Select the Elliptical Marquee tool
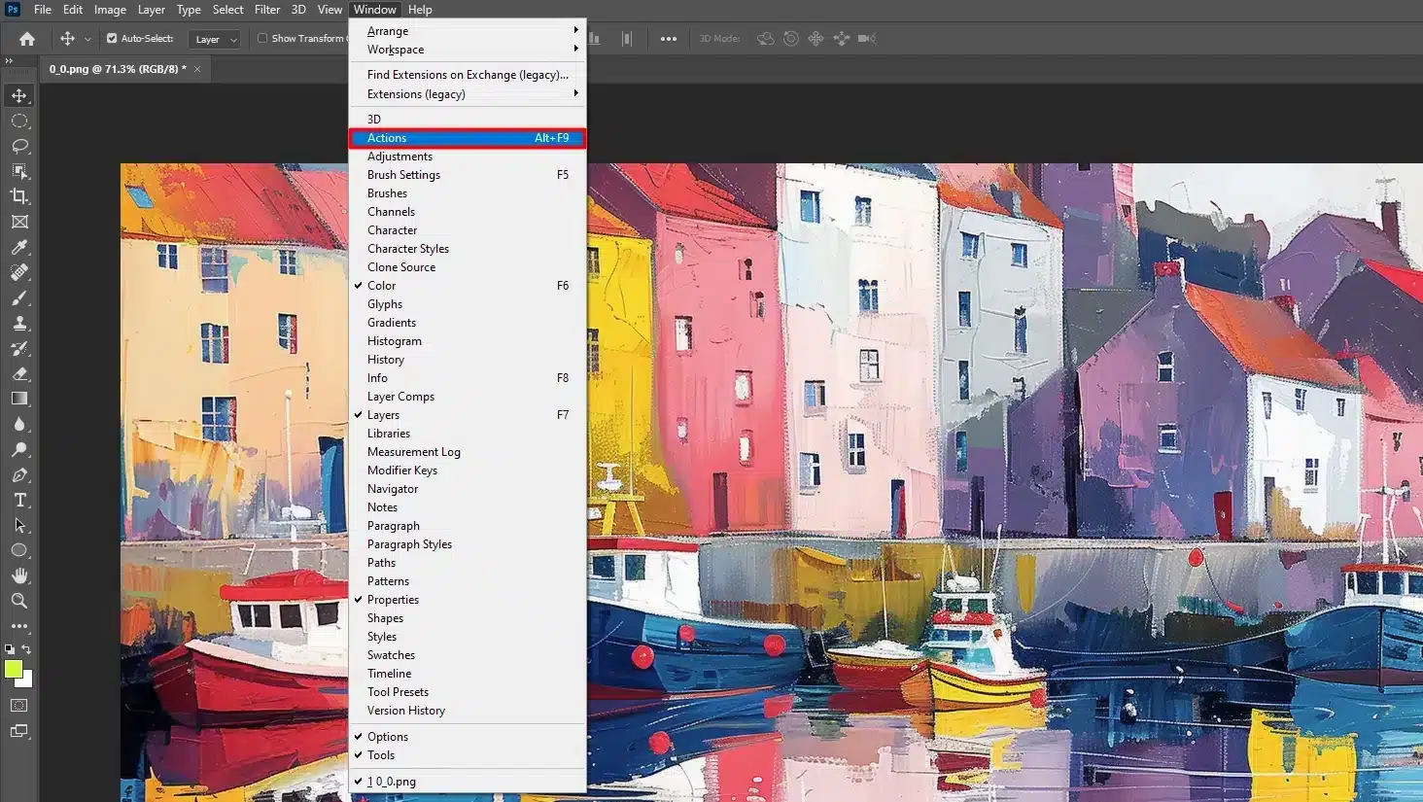 (19, 121)
